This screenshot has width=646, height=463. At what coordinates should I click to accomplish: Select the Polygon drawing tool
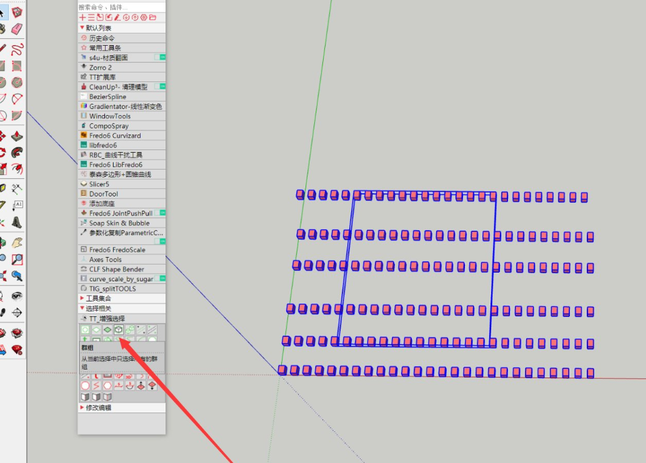coord(17,82)
